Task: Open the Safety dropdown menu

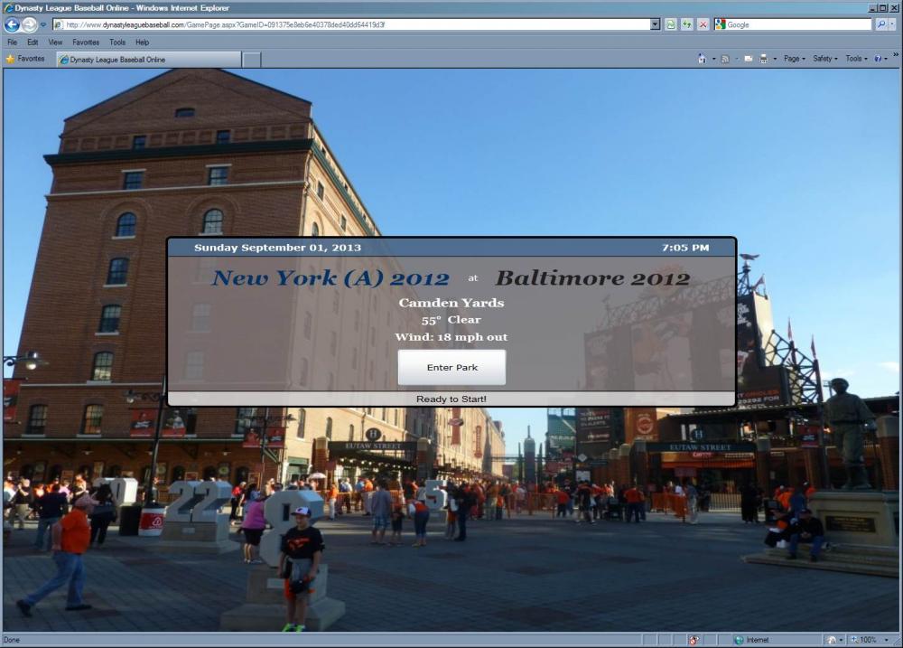Action: 824,59
